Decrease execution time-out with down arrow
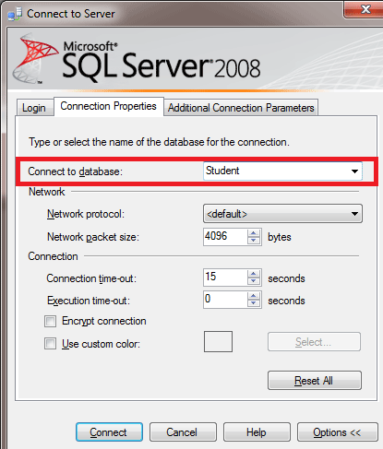 point(254,303)
